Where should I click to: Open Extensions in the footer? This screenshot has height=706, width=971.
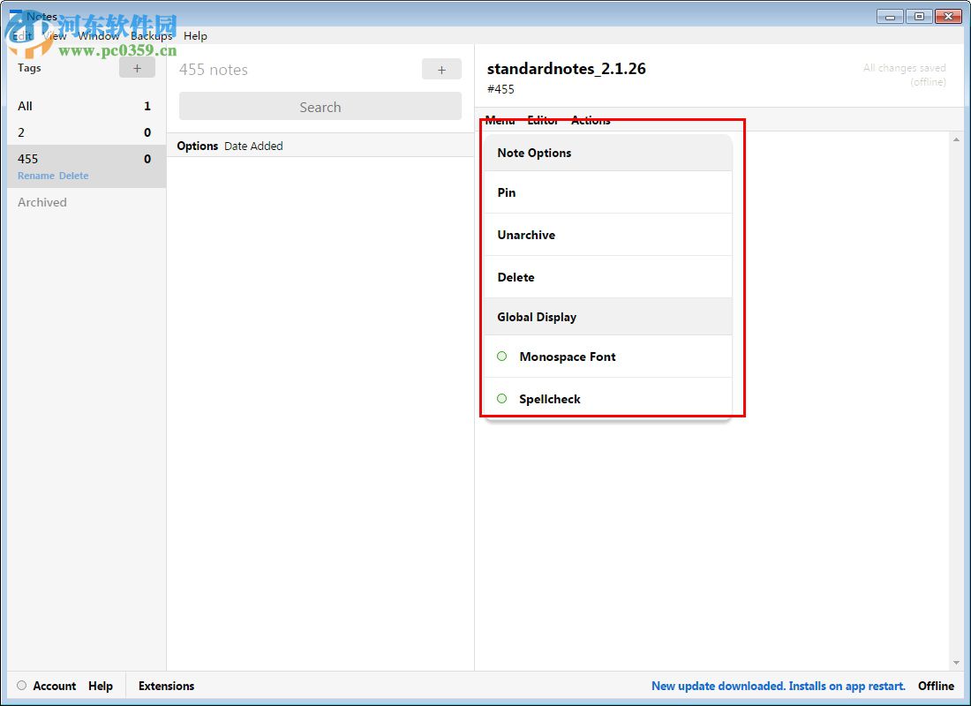click(x=166, y=686)
